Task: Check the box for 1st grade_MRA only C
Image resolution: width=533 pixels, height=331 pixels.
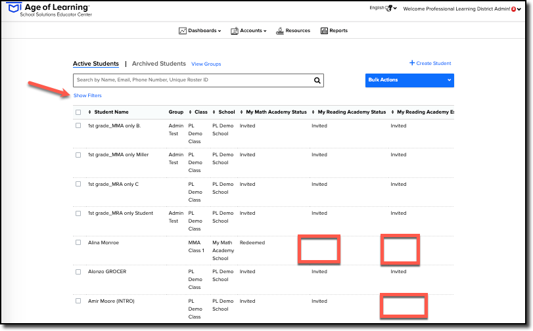Action: tap(78, 184)
